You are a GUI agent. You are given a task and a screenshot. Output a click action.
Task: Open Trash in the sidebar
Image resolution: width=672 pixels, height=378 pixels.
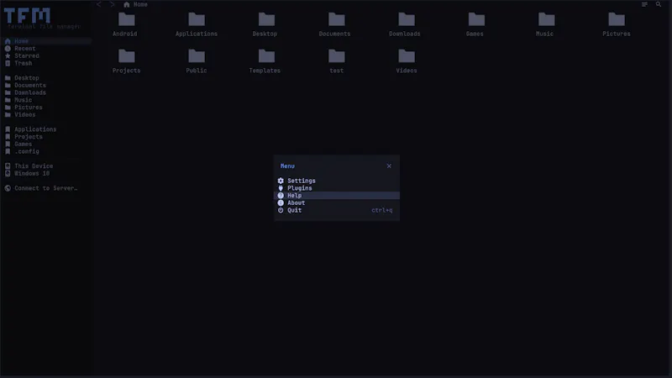pyautogui.click(x=46, y=63)
